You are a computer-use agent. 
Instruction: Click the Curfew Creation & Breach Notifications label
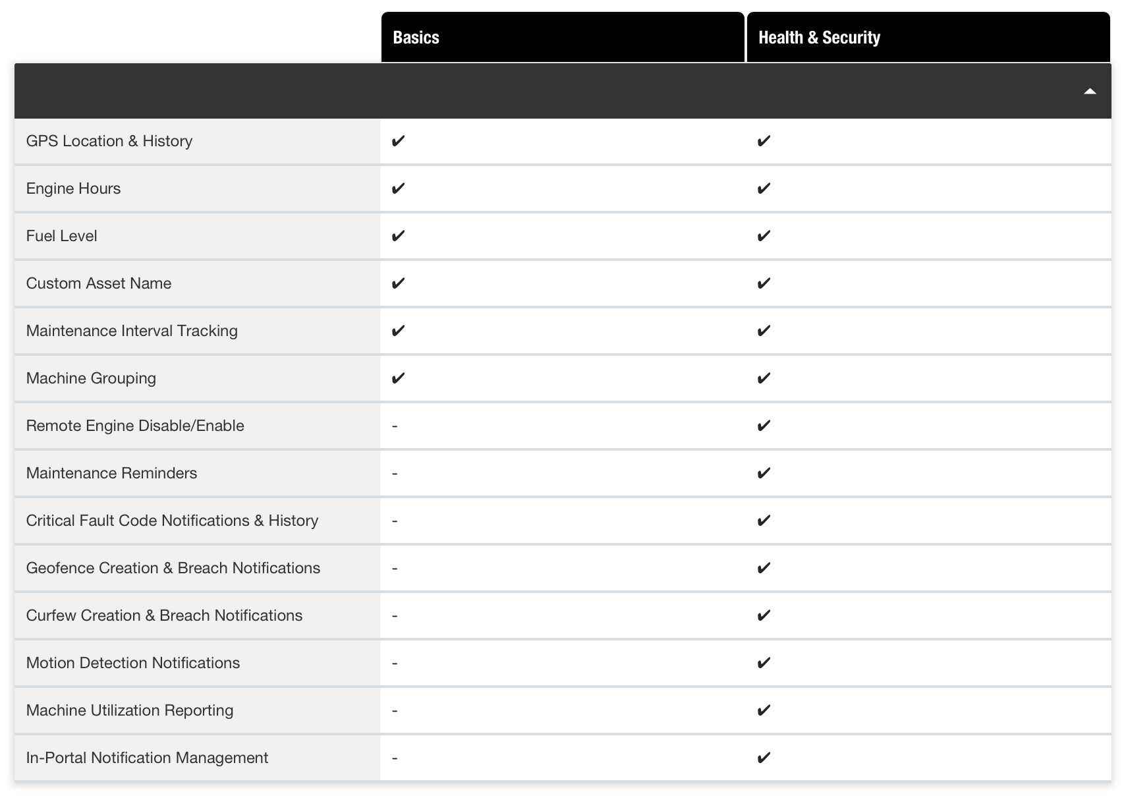point(164,615)
